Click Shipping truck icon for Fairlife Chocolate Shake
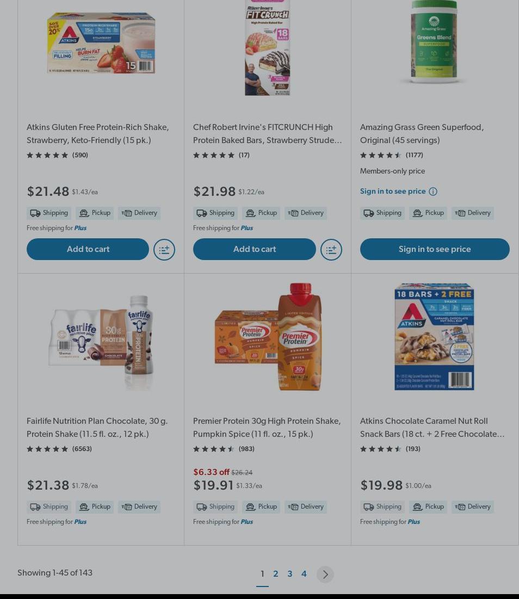 [35, 507]
